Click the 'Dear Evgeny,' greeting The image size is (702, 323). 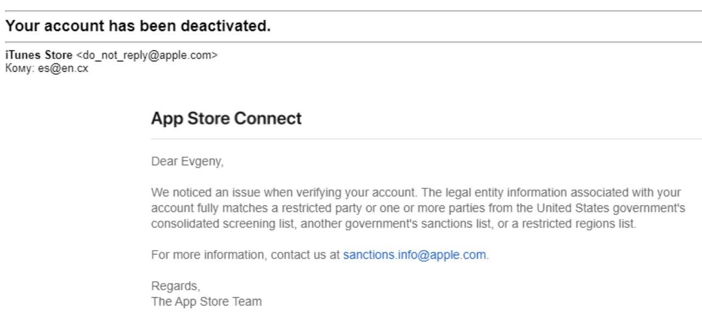[187, 162]
